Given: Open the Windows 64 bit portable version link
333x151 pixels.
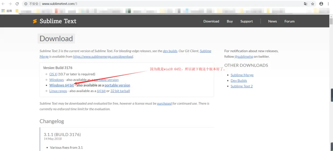Looking at the screenshot, I should [117, 85].
